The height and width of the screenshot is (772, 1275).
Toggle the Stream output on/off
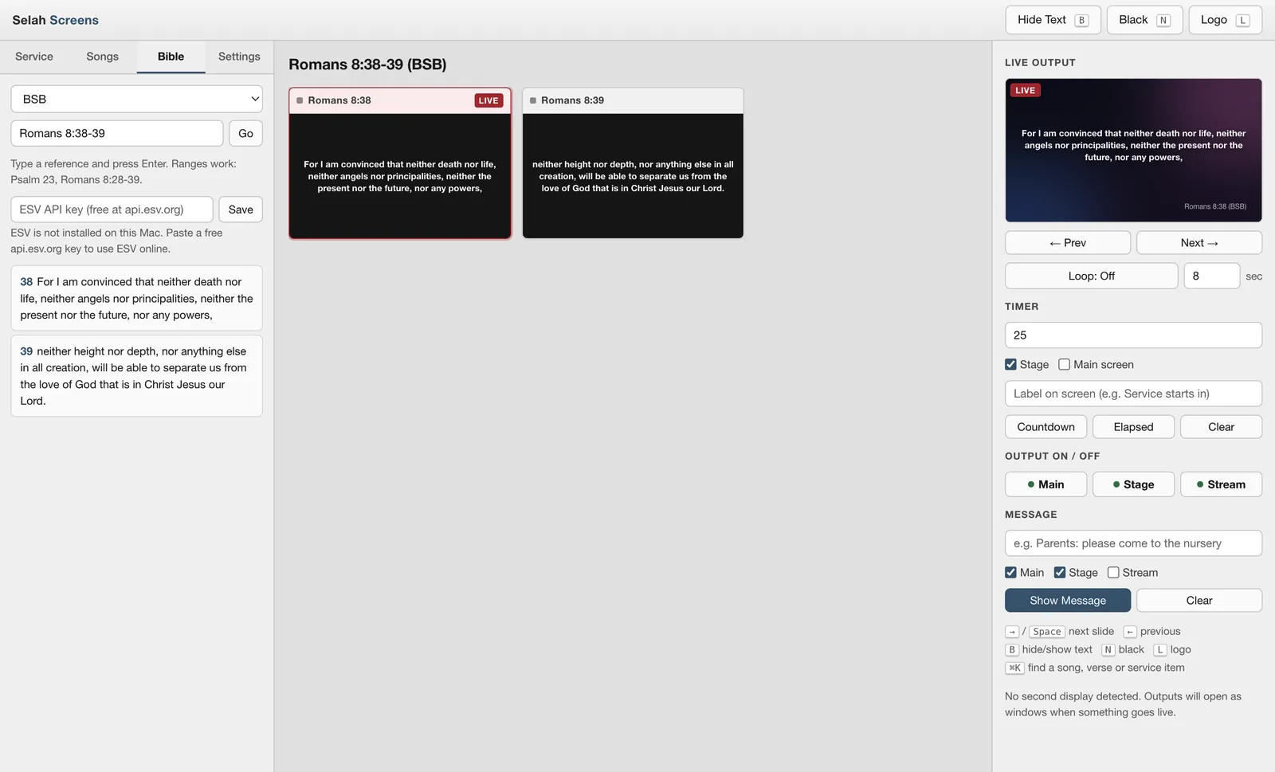click(1221, 484)
